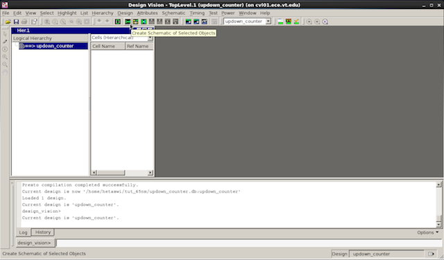The width and height of the screenshot is (444, 260).
Task: Click the white-and-green icon right of design dropdown
Action: click(280, 21)
